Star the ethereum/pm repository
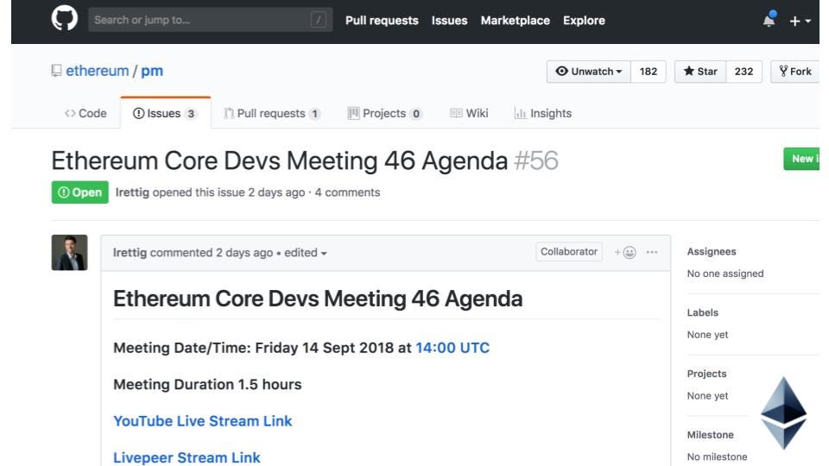 pyautogui.click(x=700, y=72)
